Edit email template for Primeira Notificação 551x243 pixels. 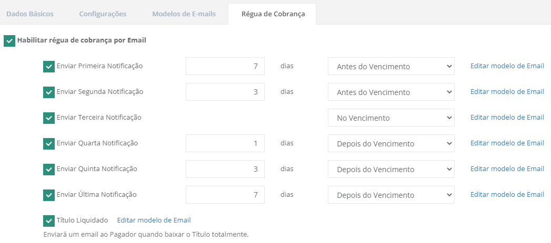[507, 66]
